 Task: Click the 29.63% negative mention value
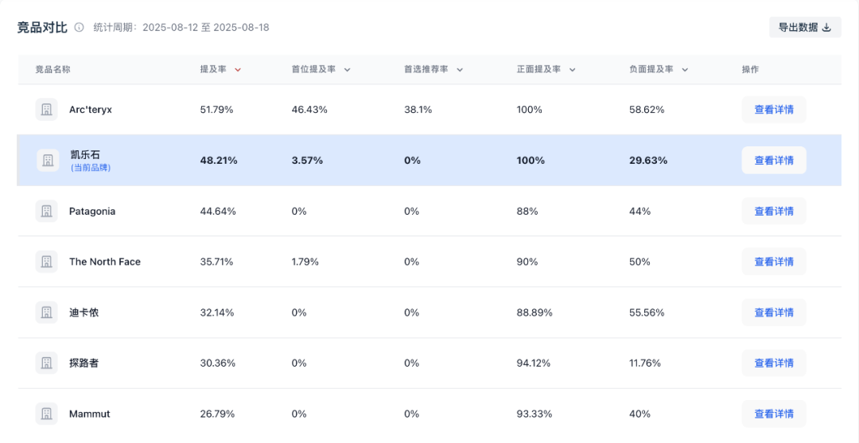coord(649,161)
